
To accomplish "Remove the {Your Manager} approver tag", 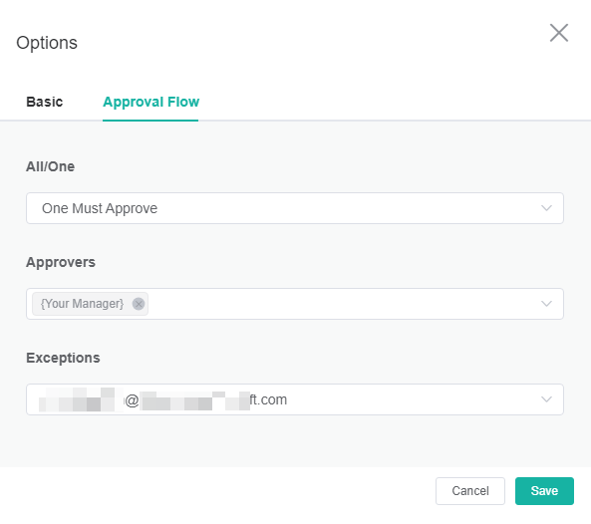I will point(139,304).
